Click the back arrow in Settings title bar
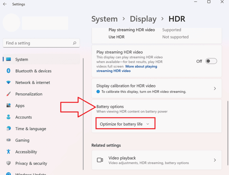This screenshot has height=175, width=229. [5, 4]
